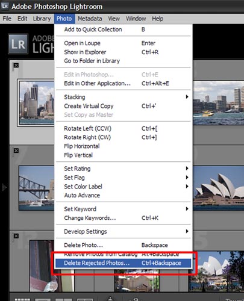The width and height of the screenshot is (244, 301).
Task: Expand the Set Flag submenu
Action: coord(124,178)
